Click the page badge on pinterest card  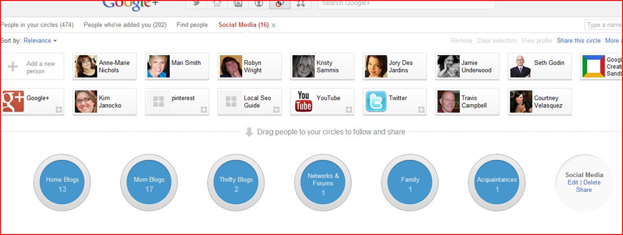[x=204, y=110]
